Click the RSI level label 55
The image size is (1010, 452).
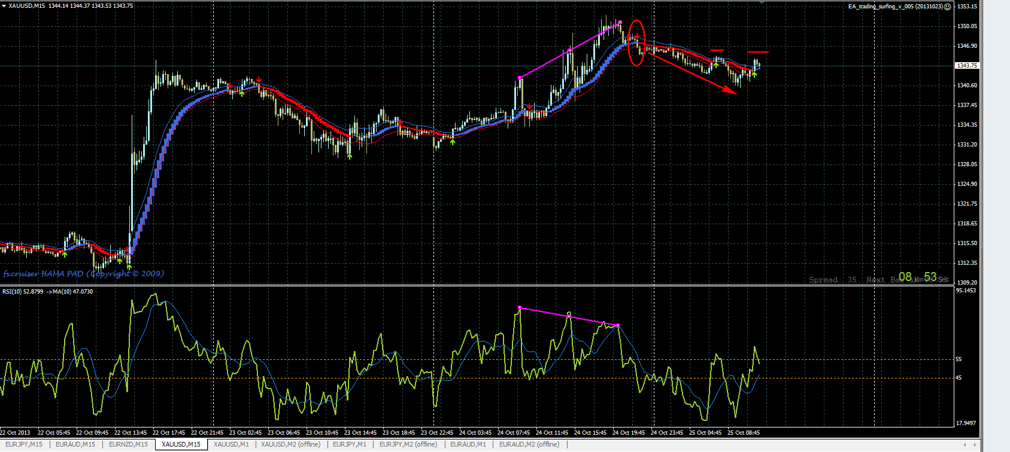tap(959, 359)
